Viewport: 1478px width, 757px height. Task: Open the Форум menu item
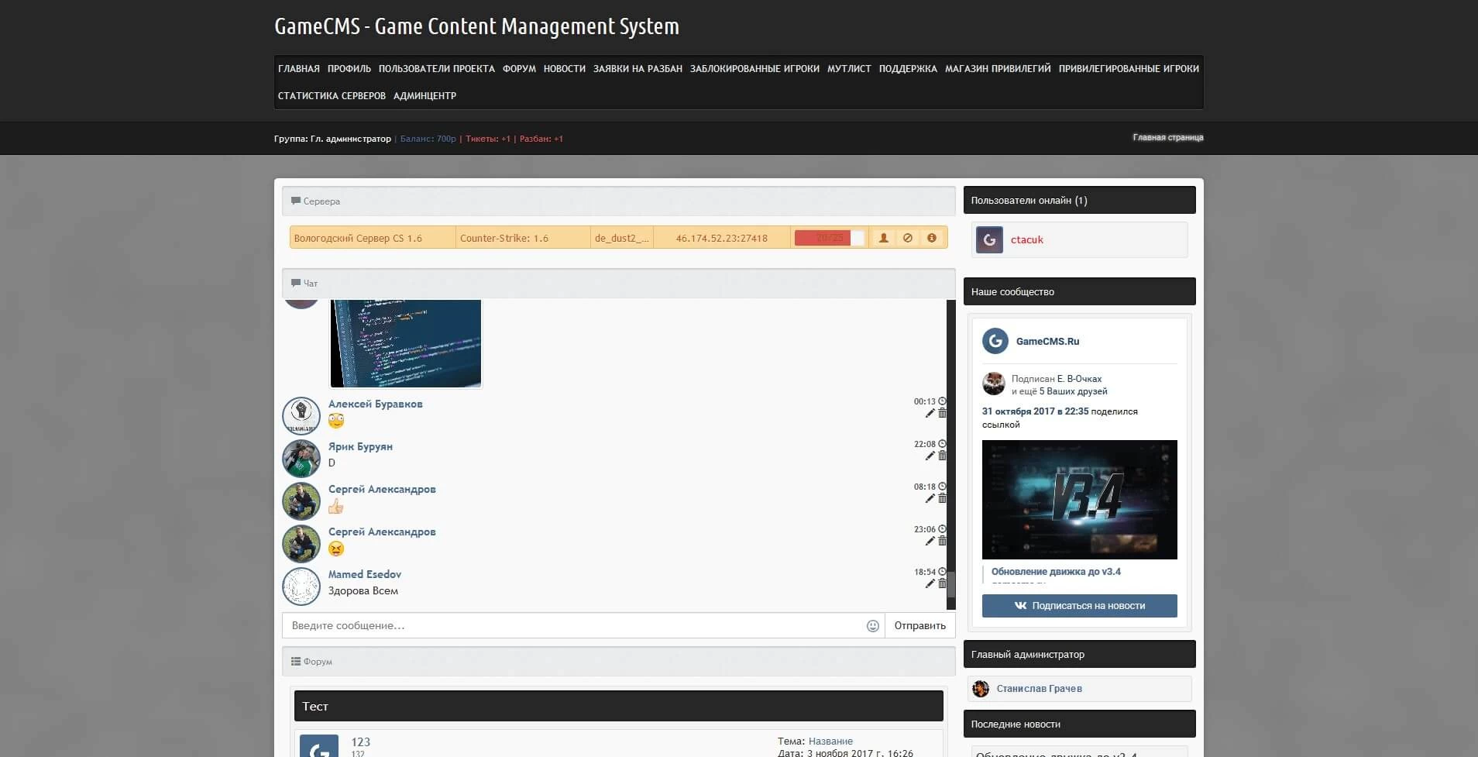(x=519, y=69)
